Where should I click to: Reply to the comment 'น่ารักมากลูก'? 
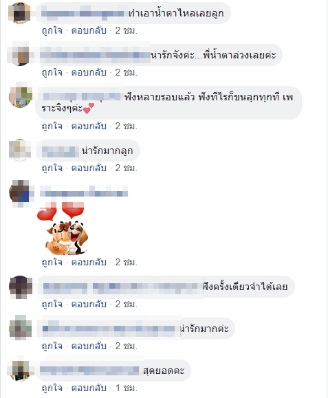pos(89,168)
